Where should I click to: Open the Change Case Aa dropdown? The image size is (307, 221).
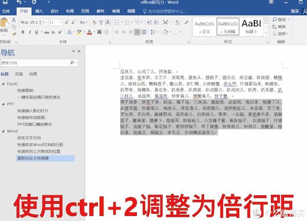(84, 23)
